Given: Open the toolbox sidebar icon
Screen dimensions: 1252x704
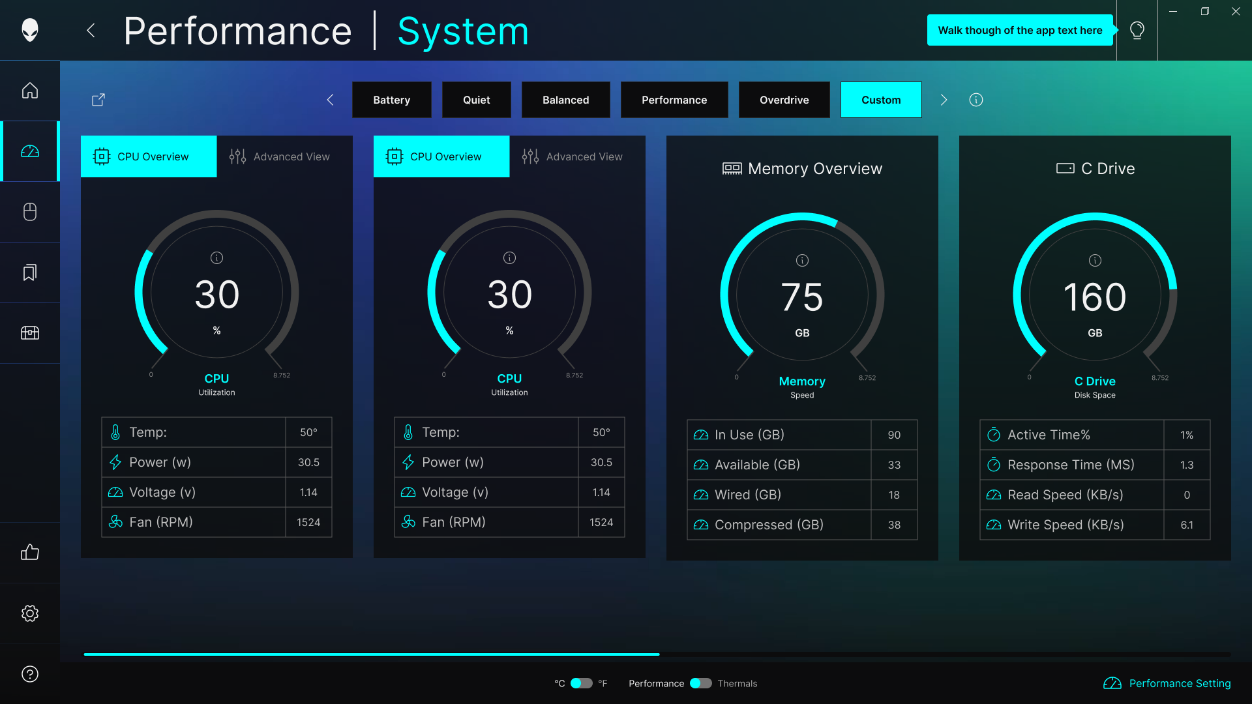Looking at the screenshot, I should tap(30, 333).
